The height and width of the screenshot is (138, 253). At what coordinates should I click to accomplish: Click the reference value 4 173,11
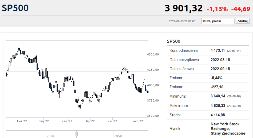point(218,51)
